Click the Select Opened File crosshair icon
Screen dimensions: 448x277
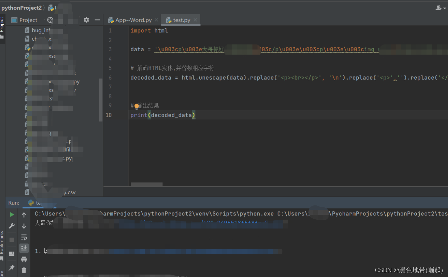point(50,20)
